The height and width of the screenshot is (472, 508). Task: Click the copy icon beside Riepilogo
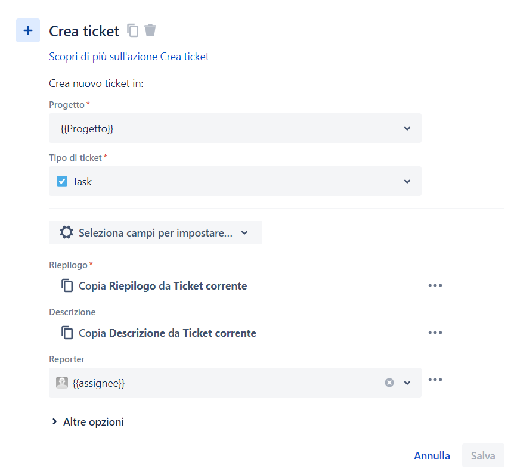pyautogui.click(x=67, y=285)
